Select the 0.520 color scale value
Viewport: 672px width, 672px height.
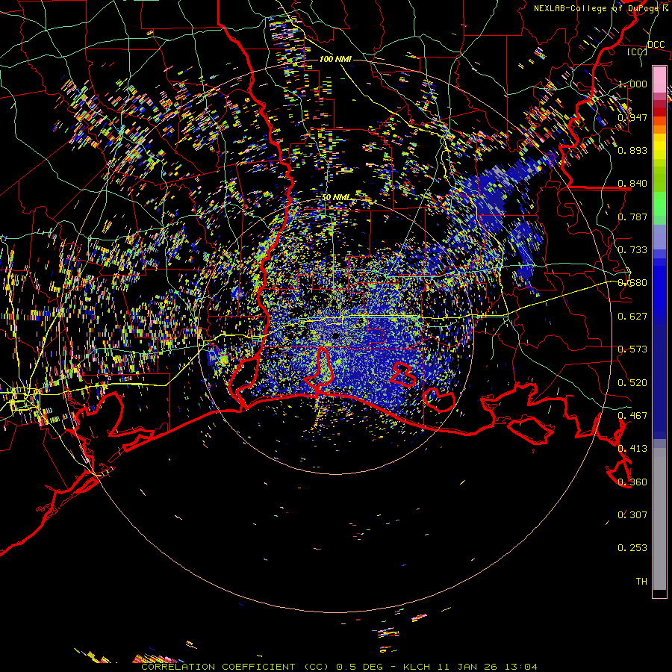tap(632, 383)
